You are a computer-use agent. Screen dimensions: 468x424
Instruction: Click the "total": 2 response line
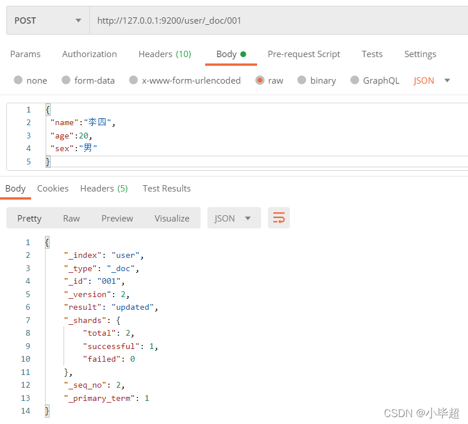[108, 333]
